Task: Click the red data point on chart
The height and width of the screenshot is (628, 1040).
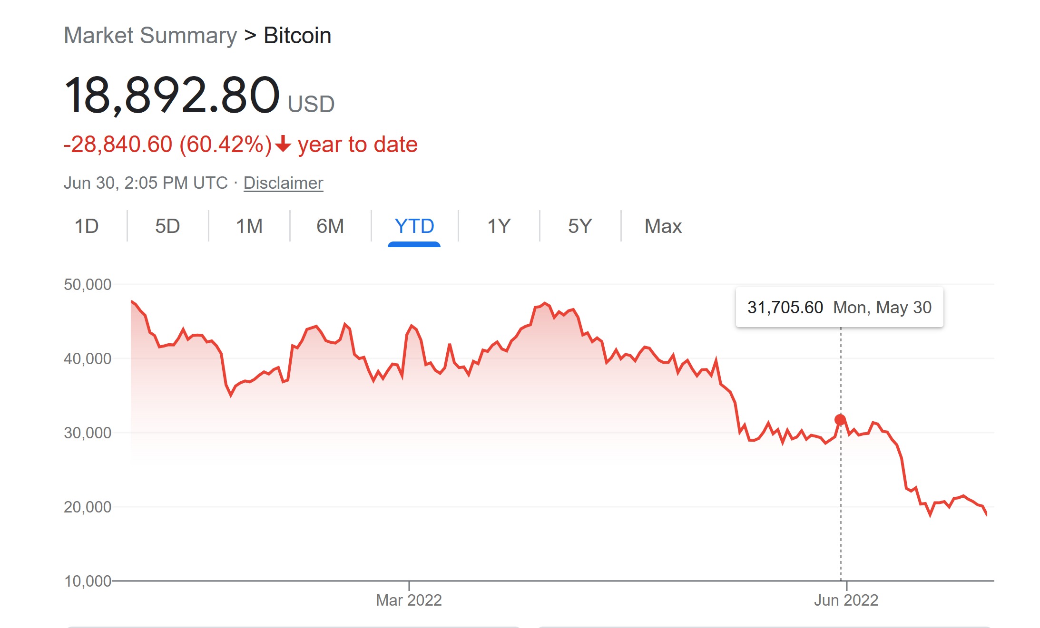Action: (840, 420)
